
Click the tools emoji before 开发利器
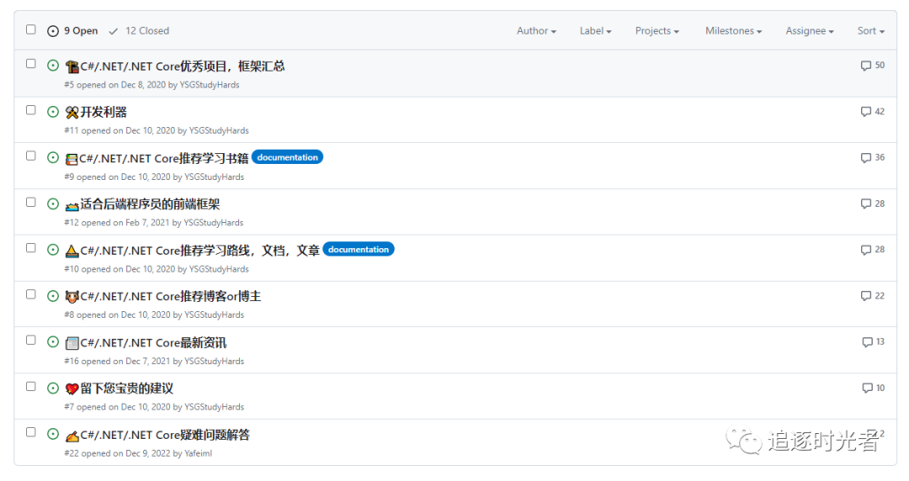72,113
